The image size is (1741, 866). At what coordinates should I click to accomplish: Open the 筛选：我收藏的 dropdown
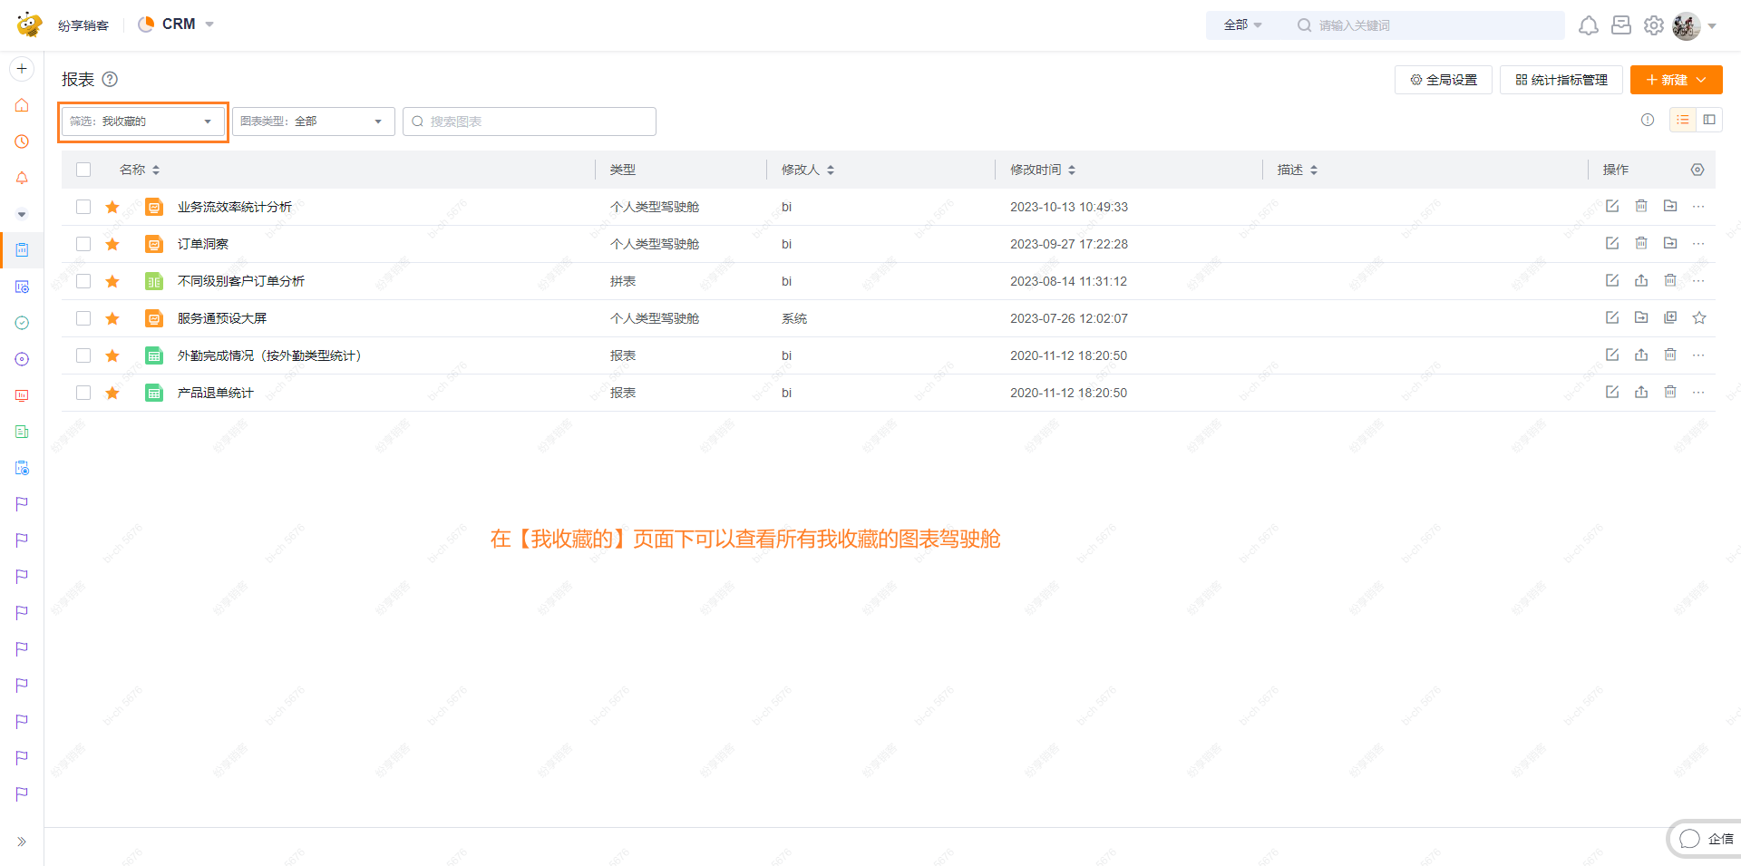tap(142, 121)
